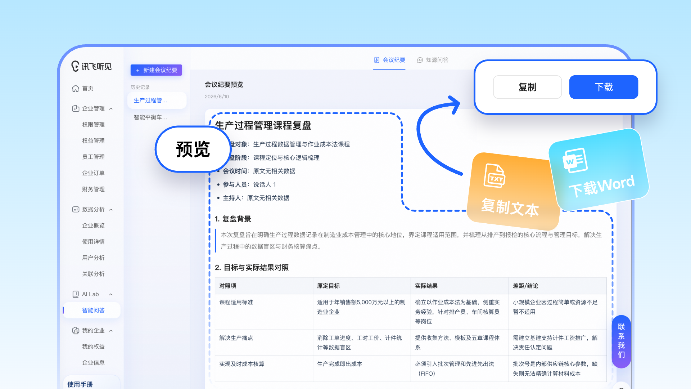Switch to the 知源问答 tab
The image size is (691, 389).
(433, 60)
